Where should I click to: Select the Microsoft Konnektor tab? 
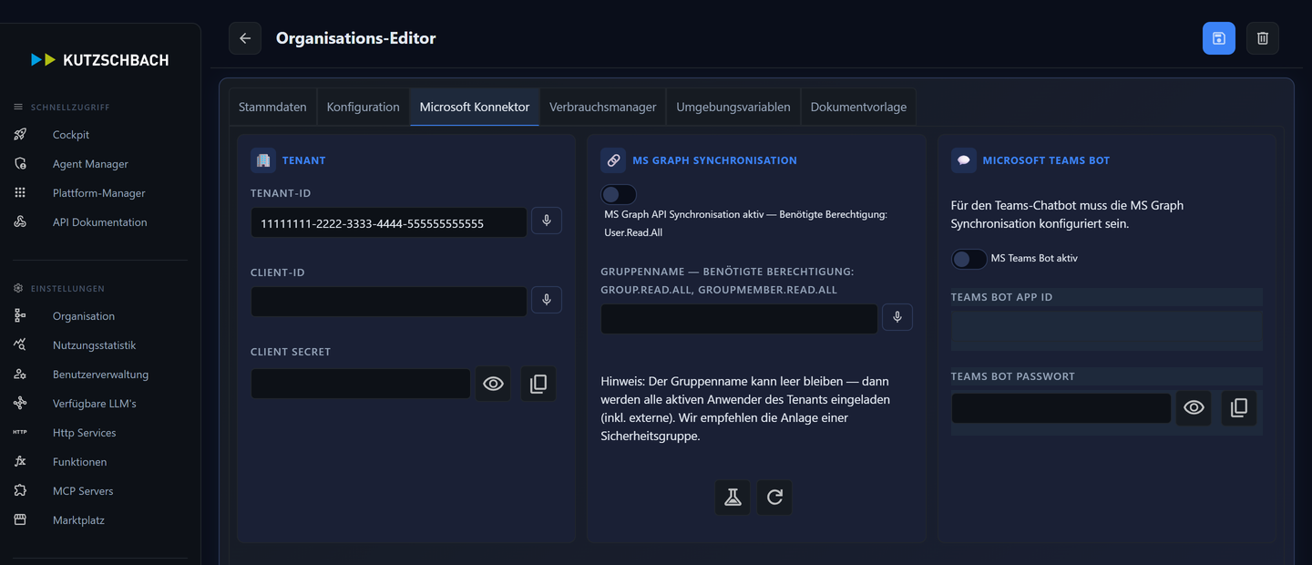tap(475, 107)
